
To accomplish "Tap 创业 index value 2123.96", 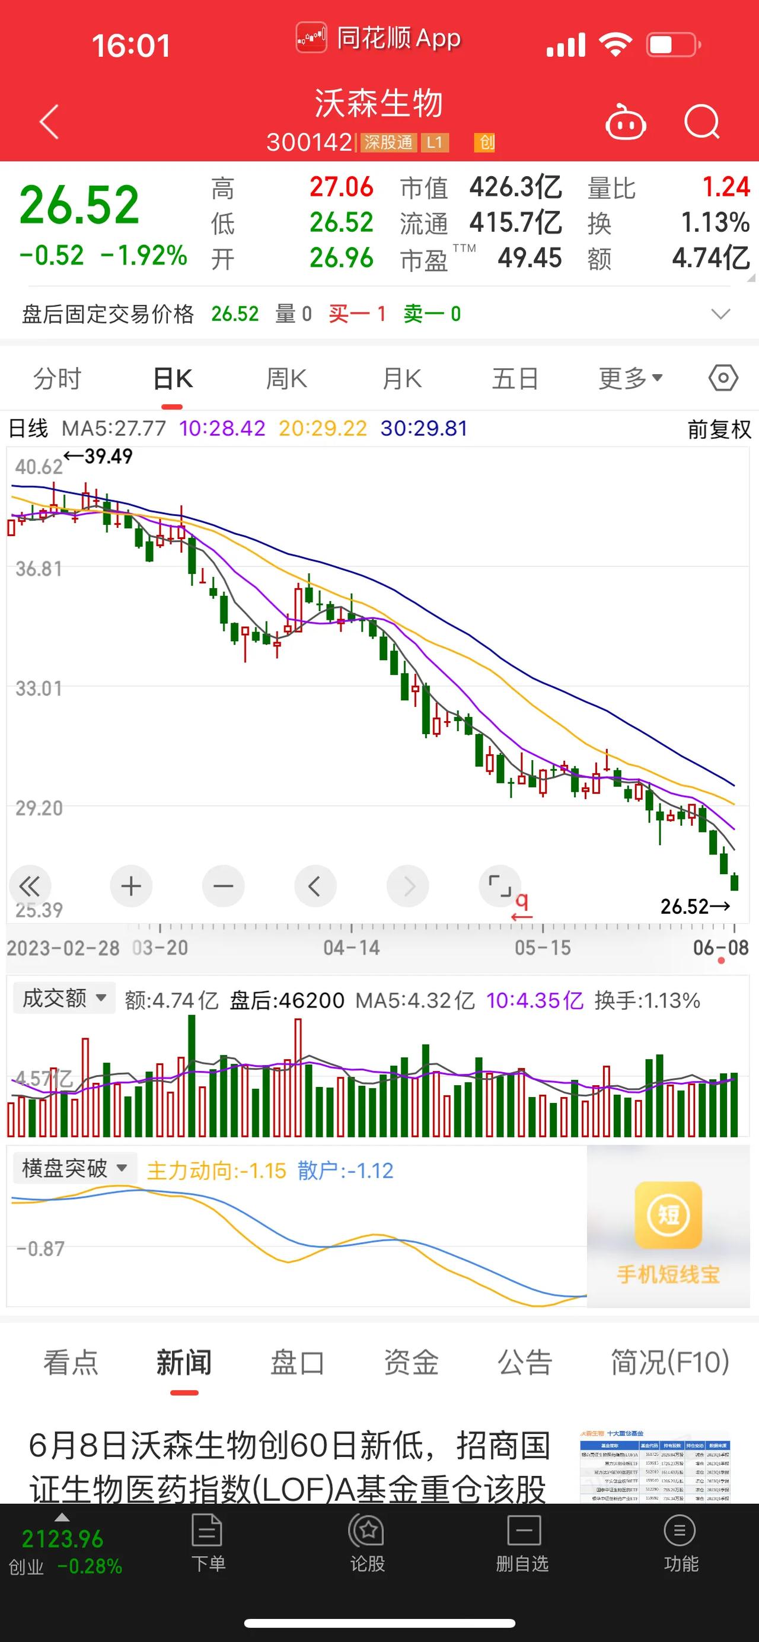I will coord(62,1539).
